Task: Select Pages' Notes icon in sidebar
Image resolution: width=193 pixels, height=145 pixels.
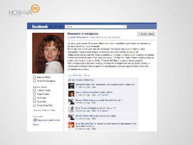Action: [34, 94]
